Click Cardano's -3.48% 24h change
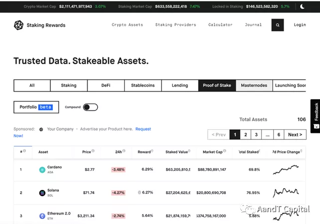The height and width of the screenshot is (224, 320). pos(118,170)
